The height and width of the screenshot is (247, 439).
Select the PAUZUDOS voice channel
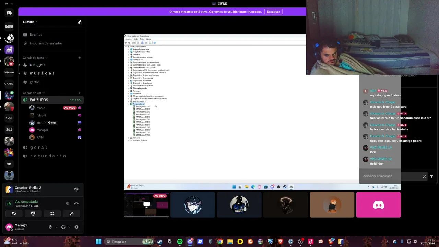52,100
